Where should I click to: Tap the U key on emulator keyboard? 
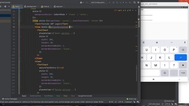(x=146, y=50)
